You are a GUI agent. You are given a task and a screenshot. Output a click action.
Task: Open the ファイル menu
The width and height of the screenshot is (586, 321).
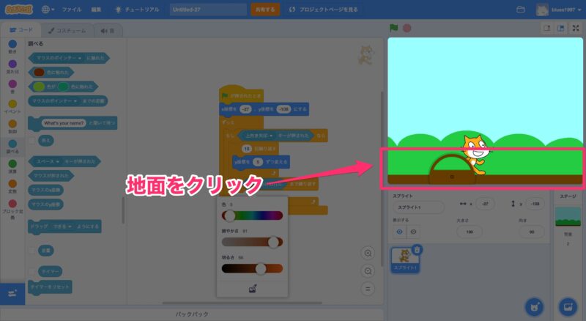point(72,10)
